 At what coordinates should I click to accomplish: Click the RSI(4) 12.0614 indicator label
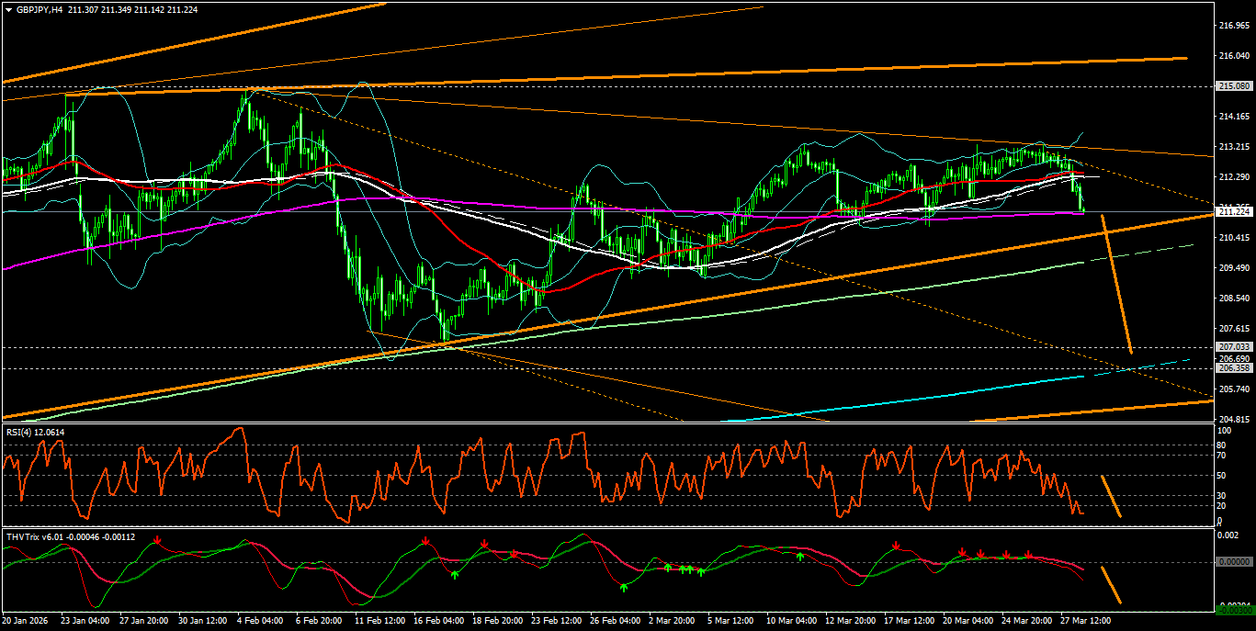pyautogui.click(x=36, y=432)
